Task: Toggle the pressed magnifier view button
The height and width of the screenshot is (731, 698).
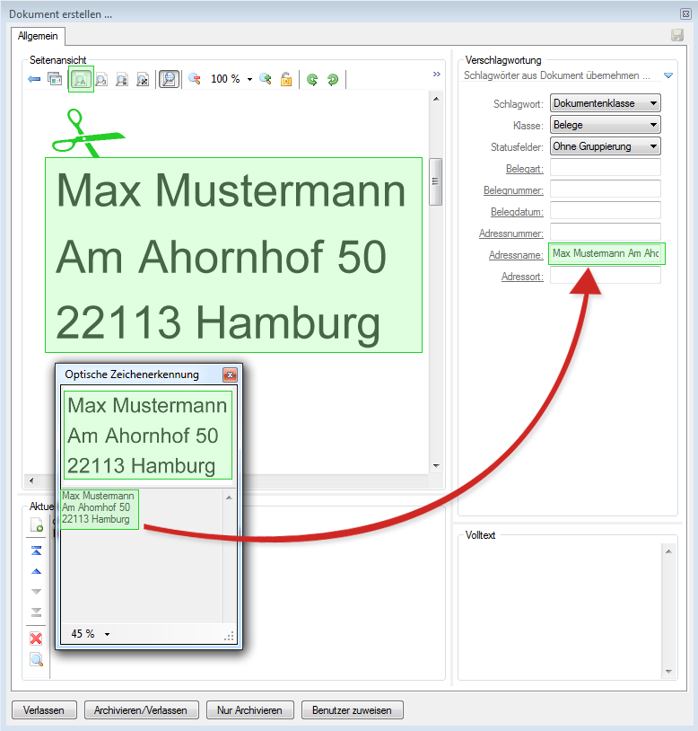Action: tap(168, 79)
